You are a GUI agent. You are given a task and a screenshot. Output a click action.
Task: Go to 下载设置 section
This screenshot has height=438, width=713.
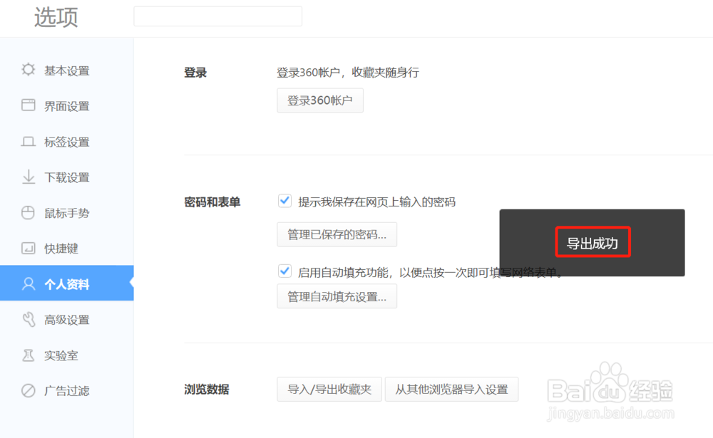[67, 177]
